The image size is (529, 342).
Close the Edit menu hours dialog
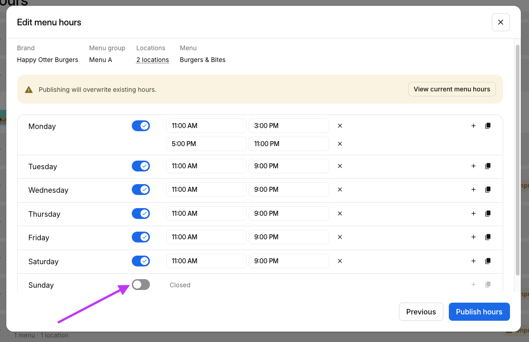click(500, 22)
